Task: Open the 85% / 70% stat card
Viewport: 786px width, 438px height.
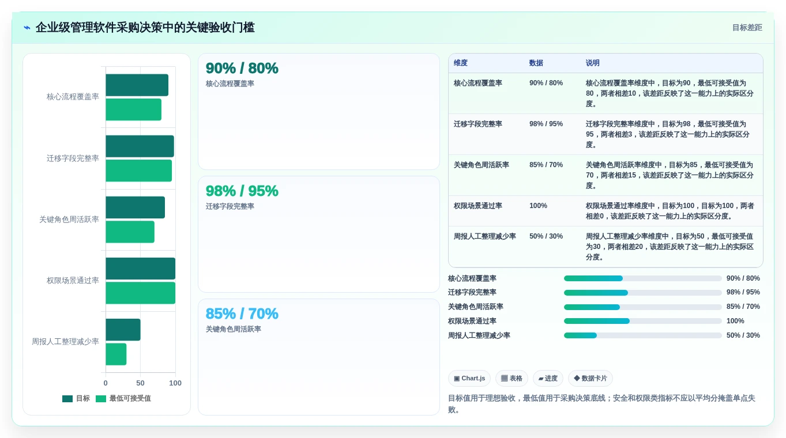Action: pos(319,357)
